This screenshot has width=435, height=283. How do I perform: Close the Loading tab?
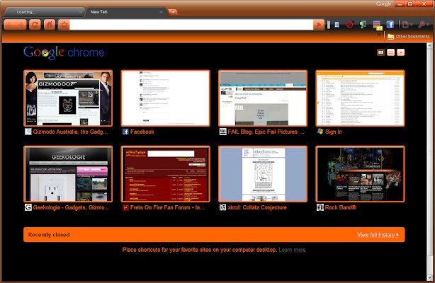coord(81,12)
